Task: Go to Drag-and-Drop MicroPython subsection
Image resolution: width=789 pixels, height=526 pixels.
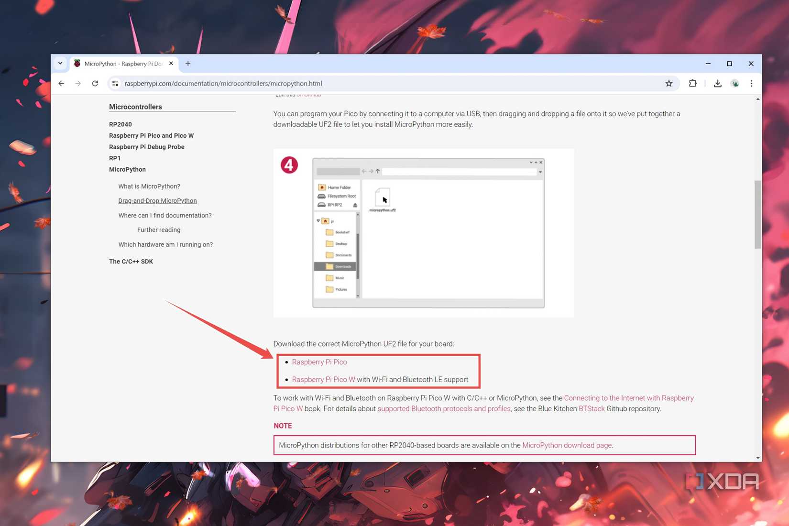Action: tap(157, 201)
